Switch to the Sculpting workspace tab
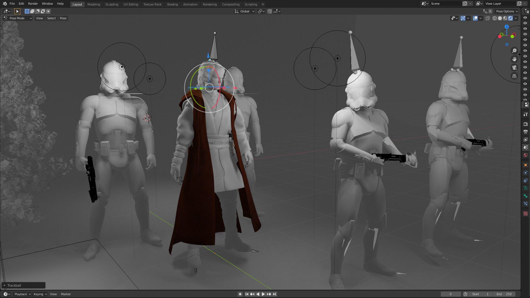This screenshot has height=298, width=530. [x=112, y=4]
